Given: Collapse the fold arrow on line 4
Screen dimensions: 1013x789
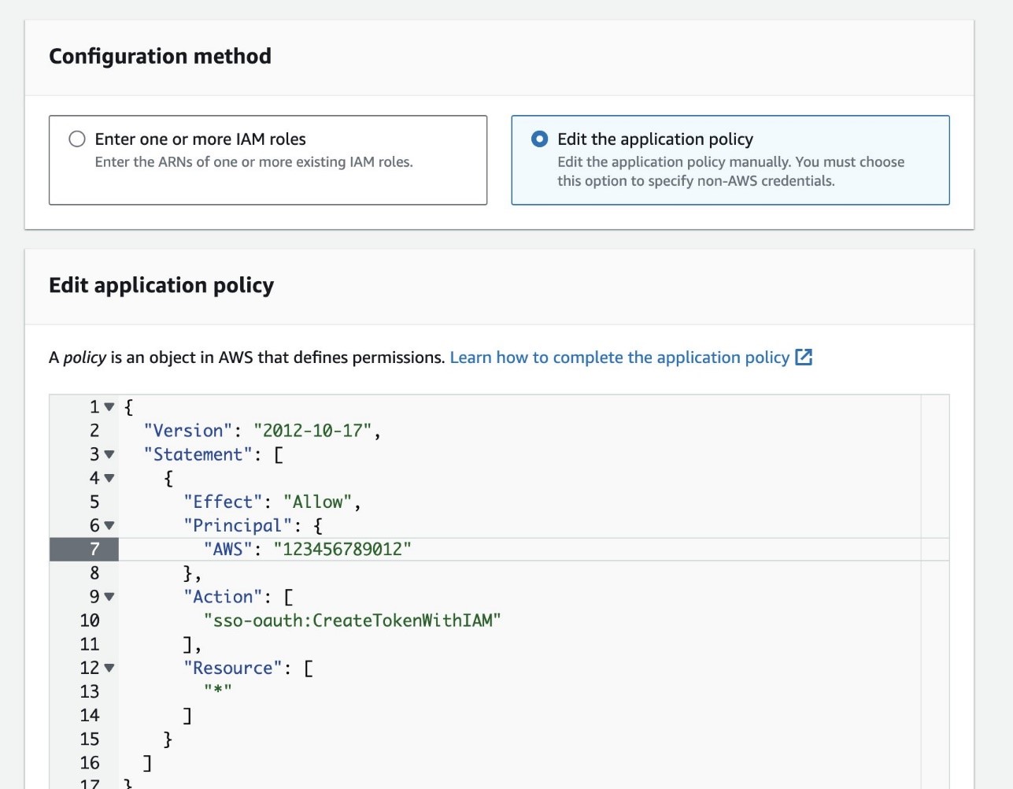Looking at the screenshot, I should [x=109, y=478].
